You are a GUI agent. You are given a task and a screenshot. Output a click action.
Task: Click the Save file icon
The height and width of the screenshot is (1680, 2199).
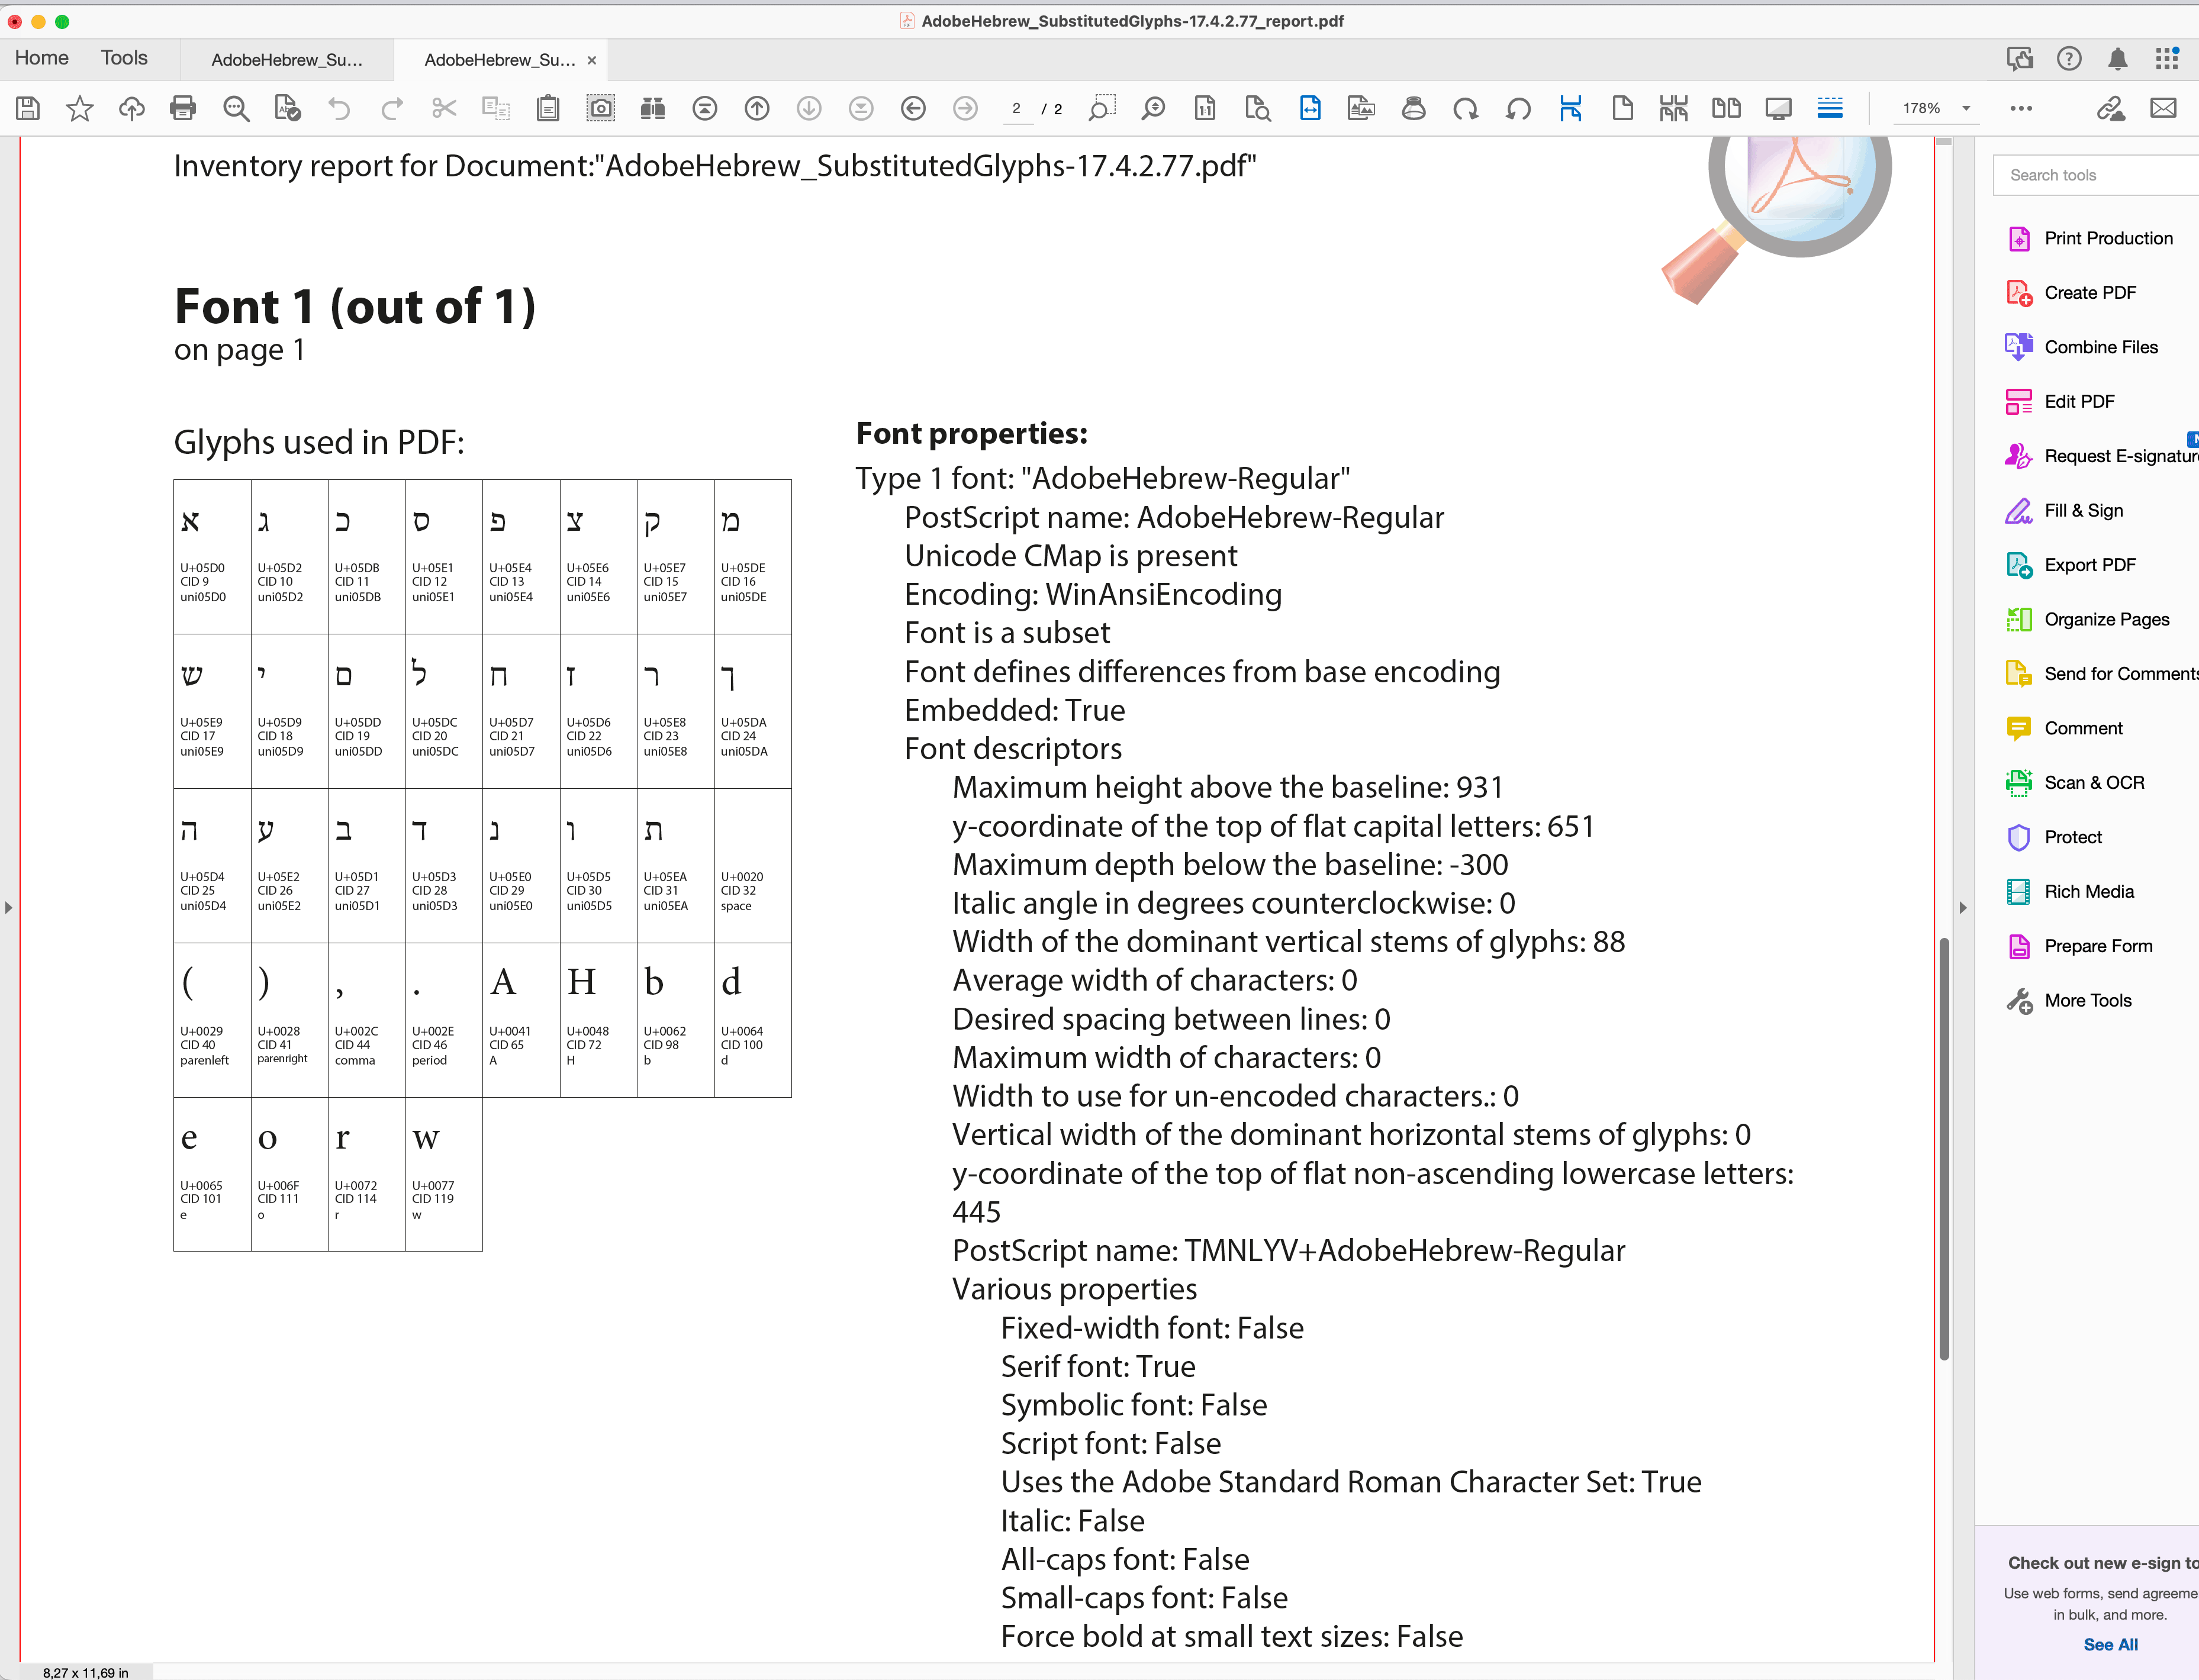coord(28,108)
